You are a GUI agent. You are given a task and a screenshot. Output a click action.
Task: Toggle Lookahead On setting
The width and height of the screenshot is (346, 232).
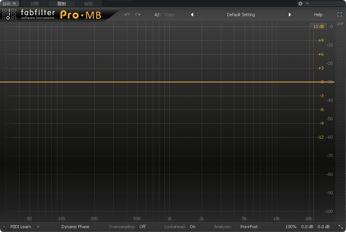(x=192, y=227)
